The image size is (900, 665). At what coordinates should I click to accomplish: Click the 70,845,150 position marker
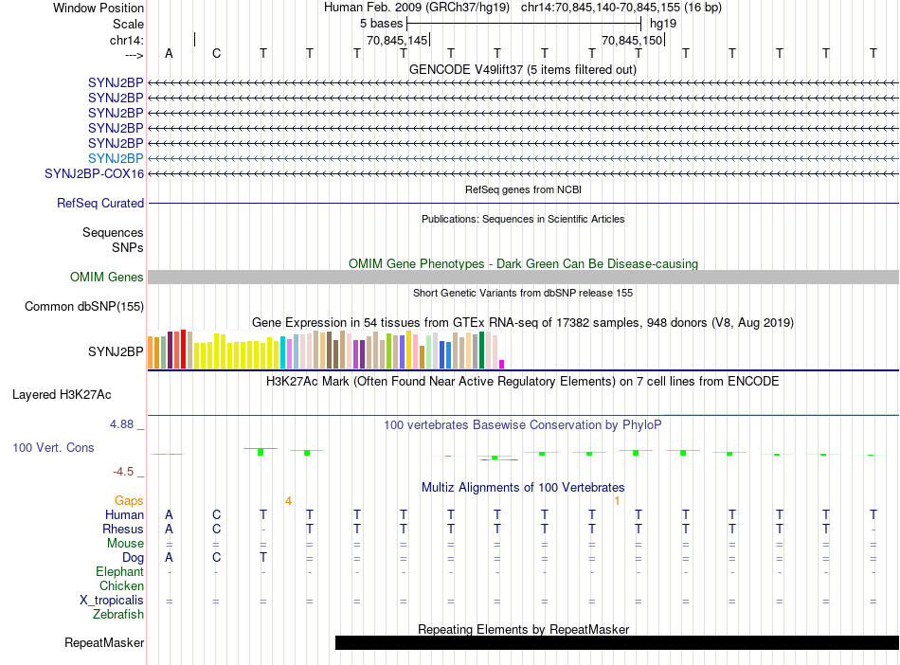[633, 40]
